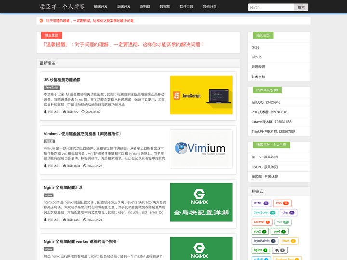Click the eye icon beside 阅读 1604
347x260 pixels.
tap(65, 166)
